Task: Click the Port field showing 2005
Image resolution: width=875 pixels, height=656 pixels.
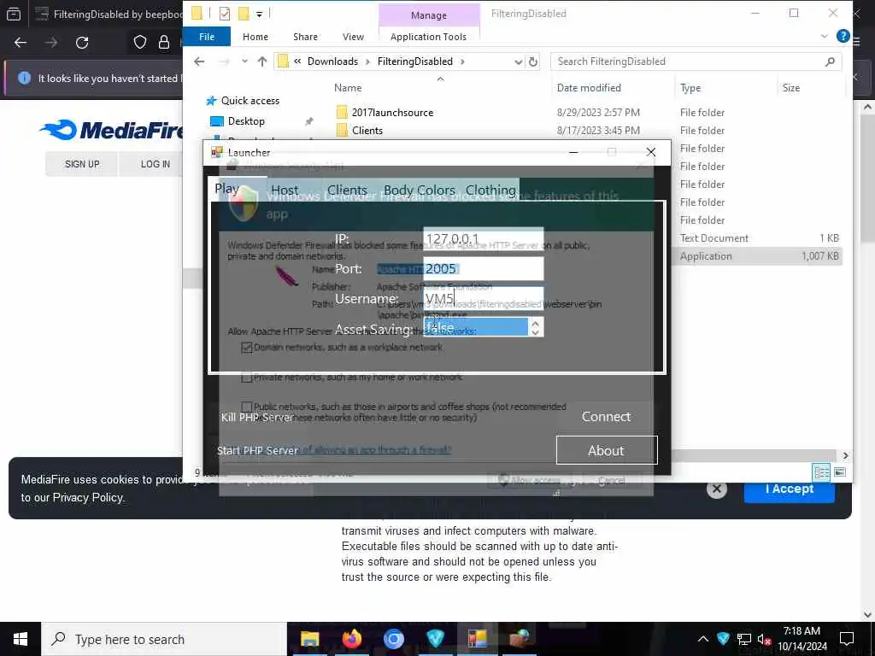Action: point(484,269)
